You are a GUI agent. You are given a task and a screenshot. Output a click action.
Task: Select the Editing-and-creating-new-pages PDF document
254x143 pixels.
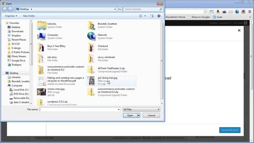(61, 81)
